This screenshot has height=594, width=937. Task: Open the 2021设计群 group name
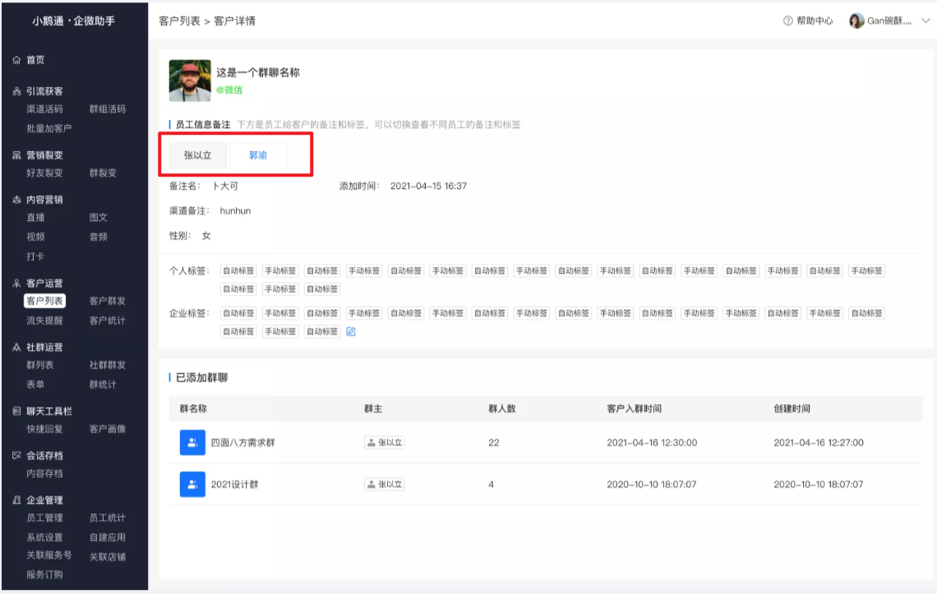click(235, 485)
